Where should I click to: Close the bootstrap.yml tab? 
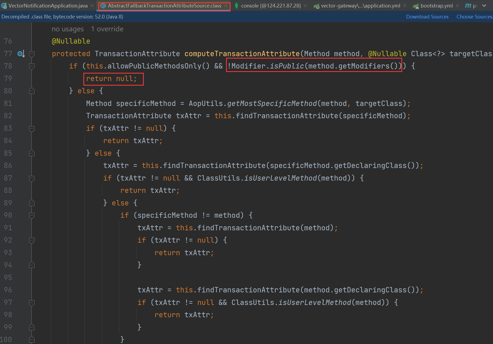(457, 6)
